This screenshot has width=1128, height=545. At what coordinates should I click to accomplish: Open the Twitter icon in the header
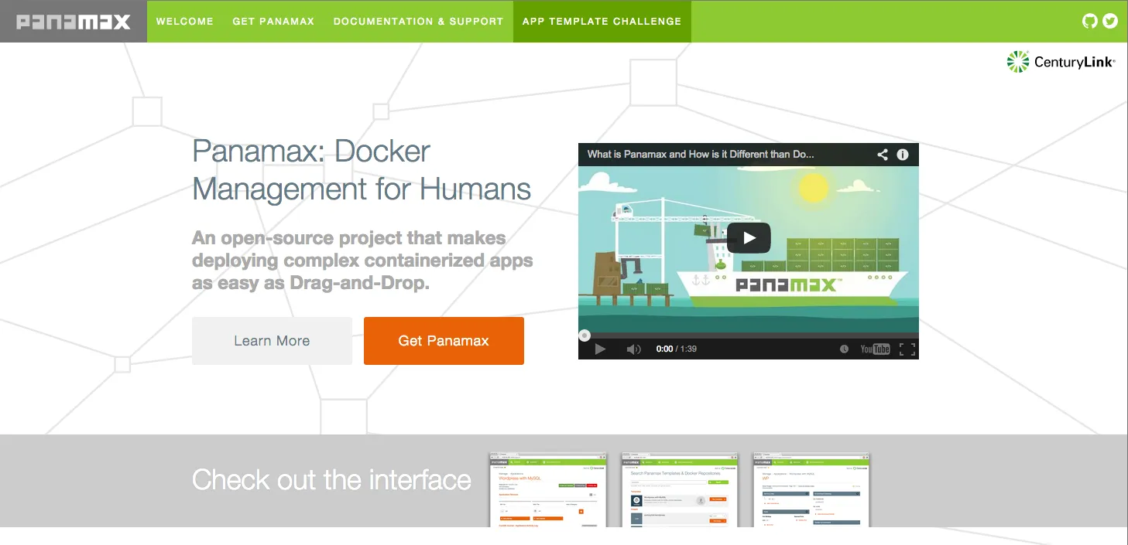point(1110,21)
